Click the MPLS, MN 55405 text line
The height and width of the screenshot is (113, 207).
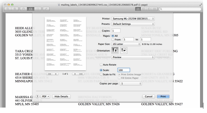27,104
